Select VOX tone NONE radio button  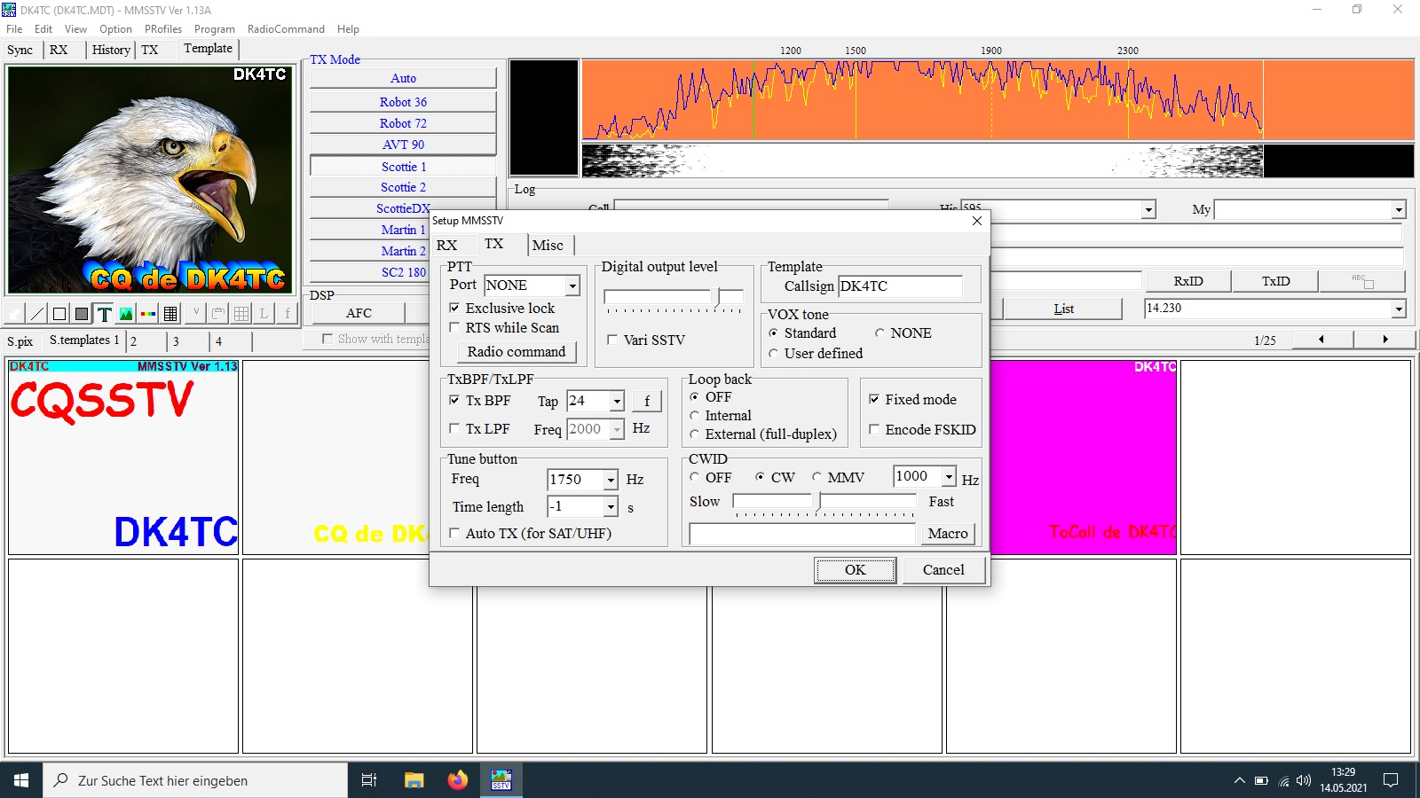point(880,332)
